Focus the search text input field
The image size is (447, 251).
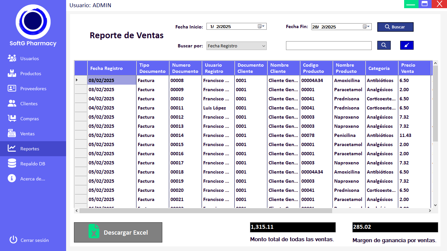[x=329, y=46]
